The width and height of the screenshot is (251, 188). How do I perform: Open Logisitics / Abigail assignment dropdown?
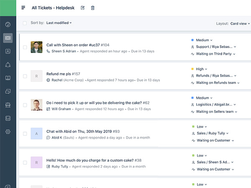[x=216, y=104]
